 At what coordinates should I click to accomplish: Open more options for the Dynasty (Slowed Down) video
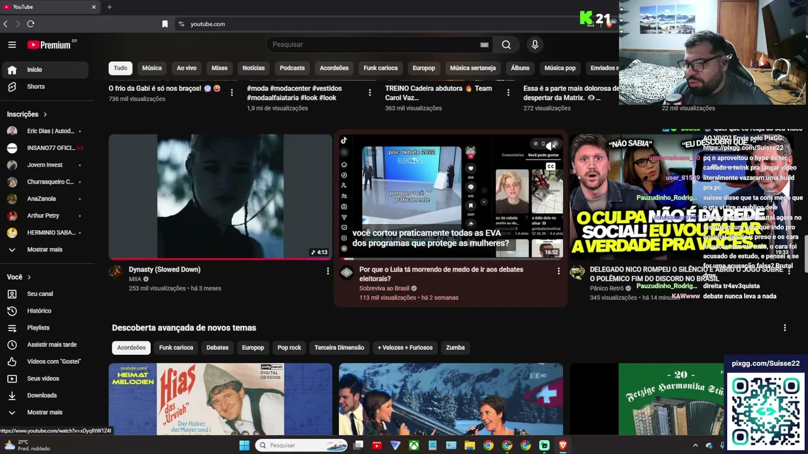click(328, 271)
